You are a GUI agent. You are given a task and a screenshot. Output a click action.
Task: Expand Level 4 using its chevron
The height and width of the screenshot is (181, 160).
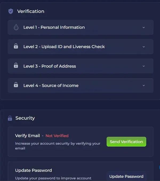144,86
